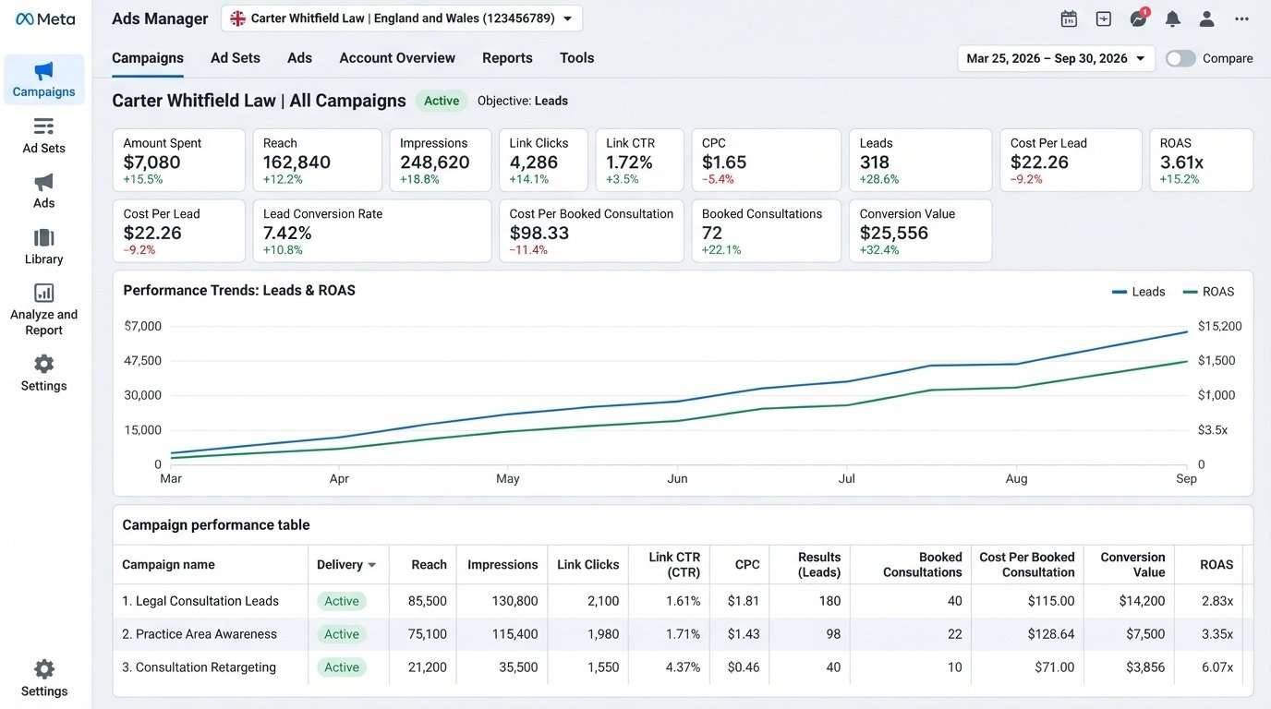Click the $128.64 Cost Per Booked Consultation cell
Image resolution: width=1271 pixels, height=709 pixels.
pyautogui.click(x=1051, y=634)
